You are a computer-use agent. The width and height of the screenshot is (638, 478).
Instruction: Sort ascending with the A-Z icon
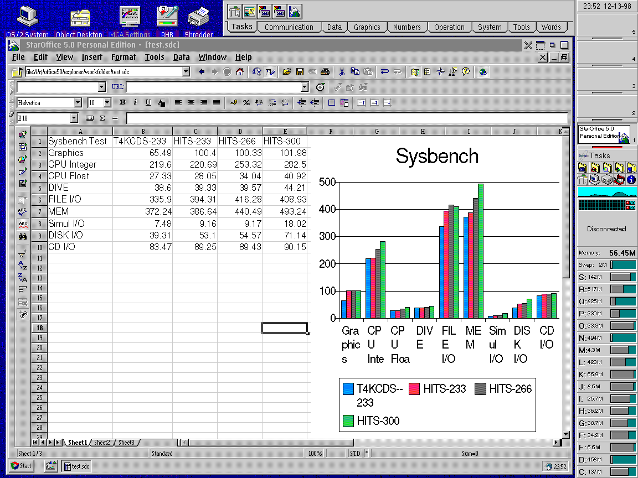[23, 266]
